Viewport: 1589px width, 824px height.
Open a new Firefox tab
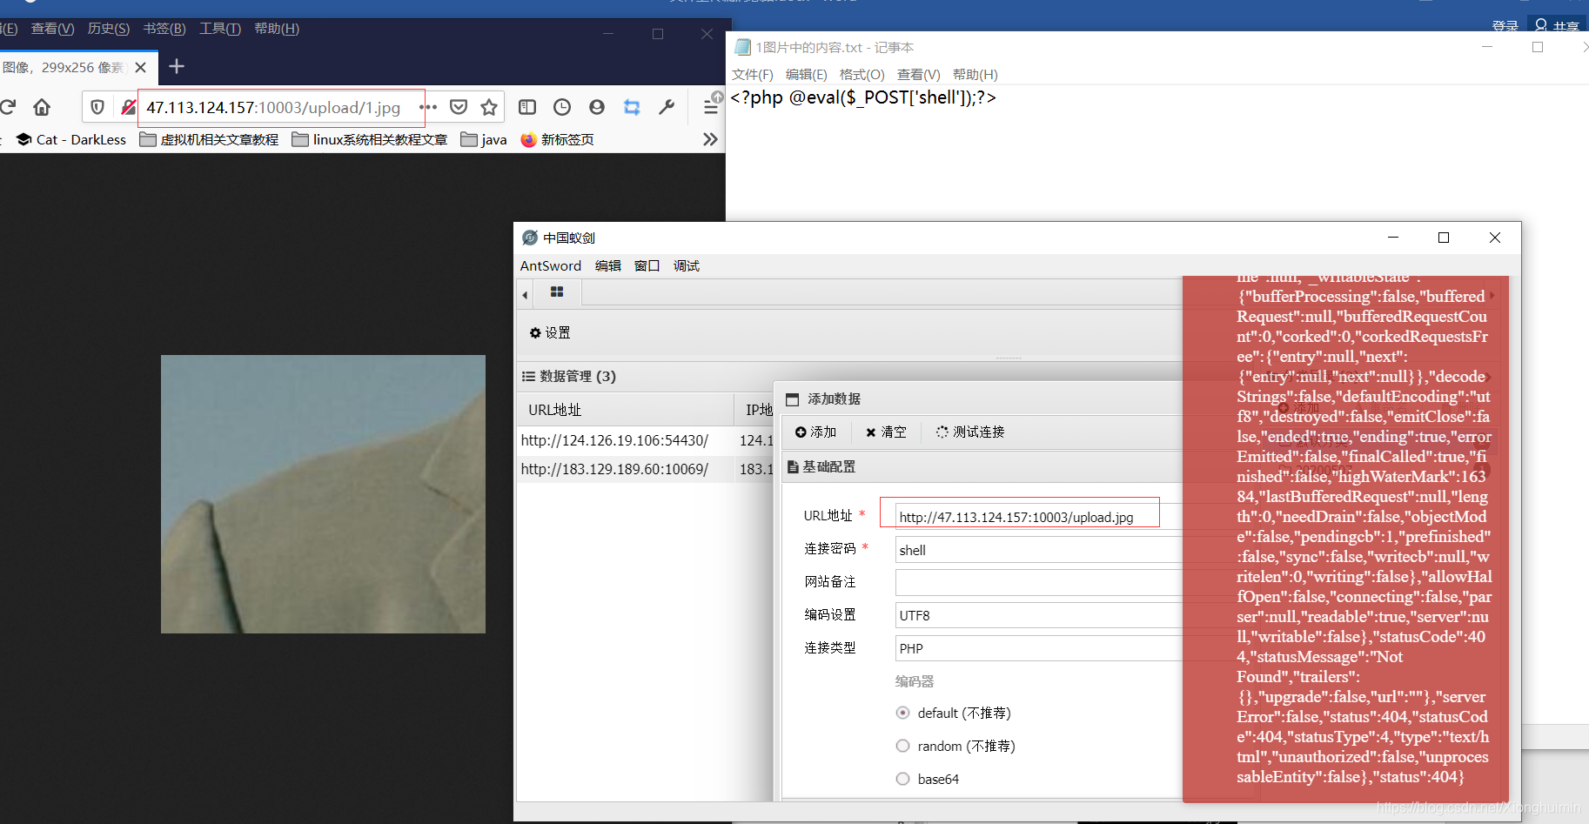pyautogui.click(x=177, y=66)
